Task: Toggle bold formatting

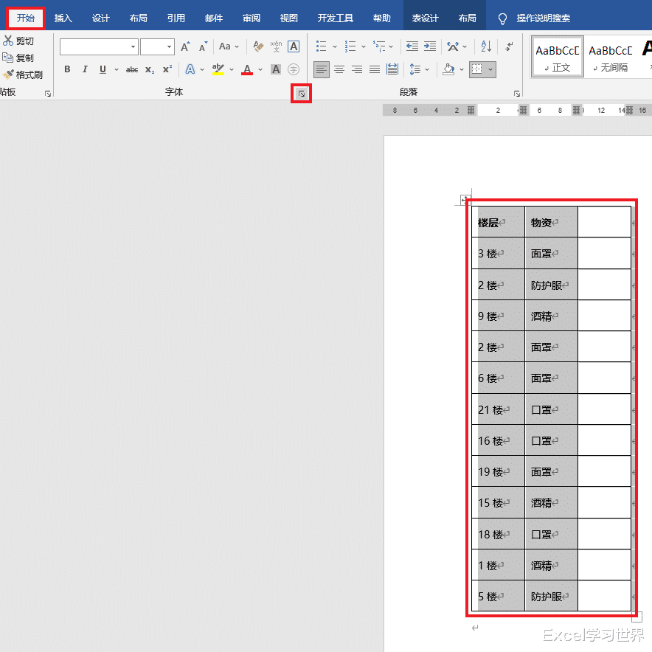Action: (x=67, y=69)
